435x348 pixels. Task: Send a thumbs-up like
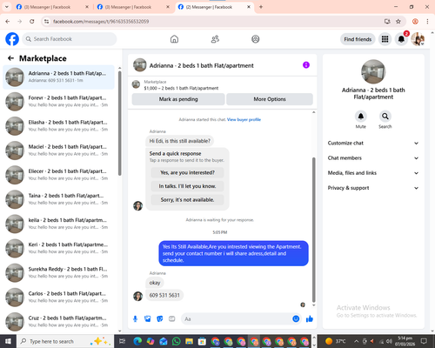pos(310,319)
